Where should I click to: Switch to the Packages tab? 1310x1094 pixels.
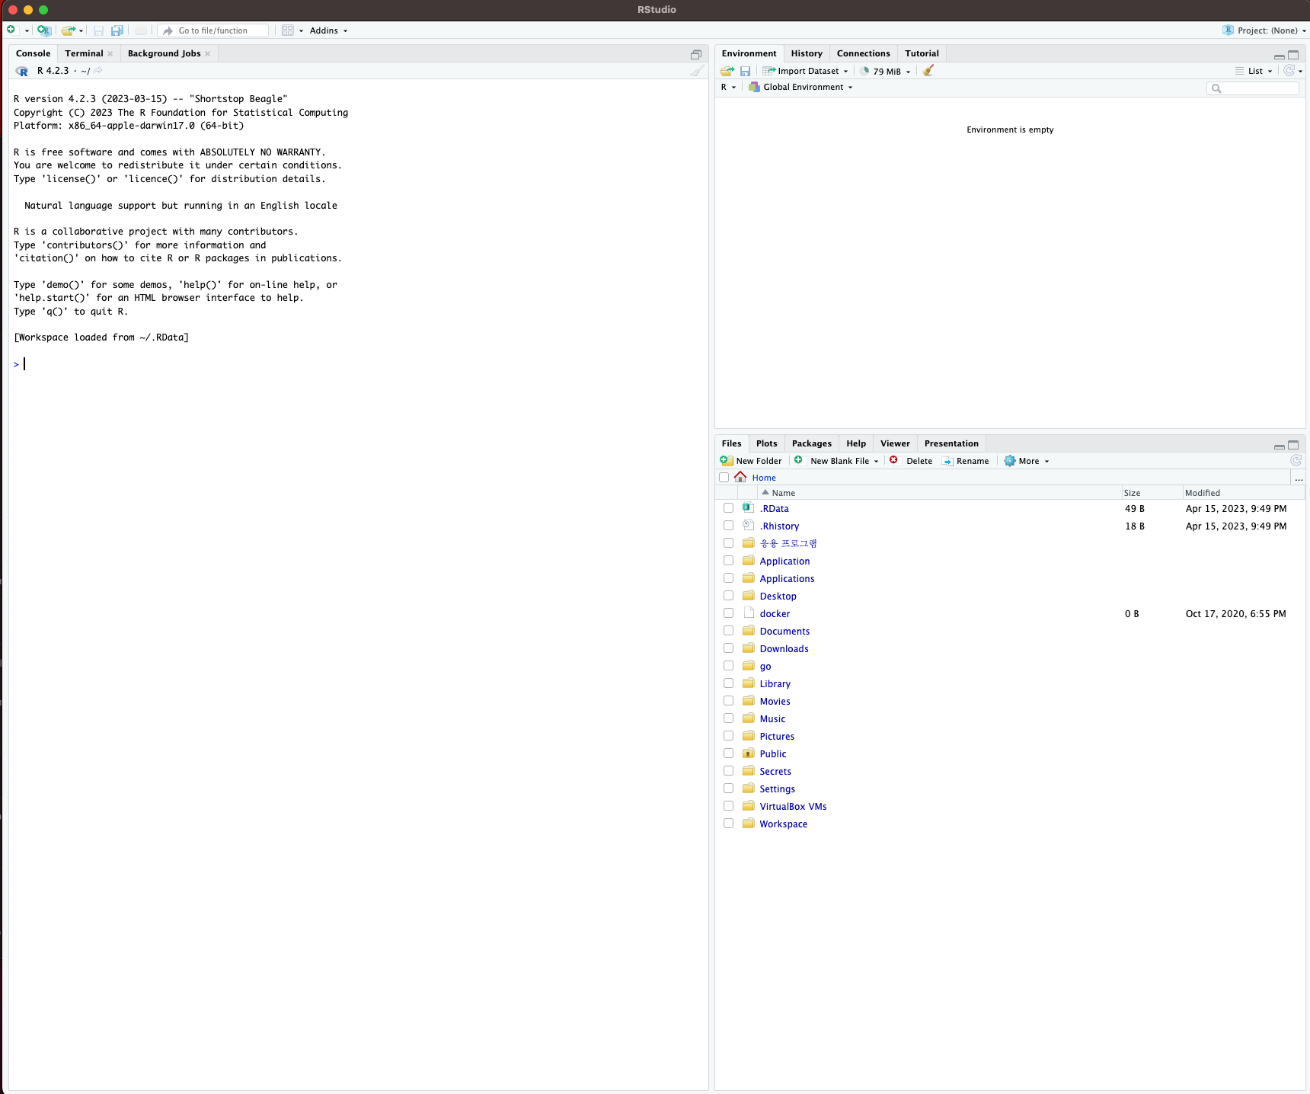[x=811, y=443]
